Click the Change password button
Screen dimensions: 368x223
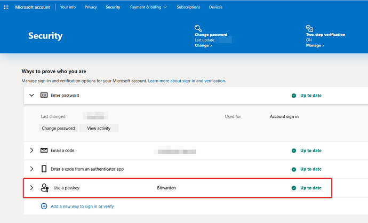(x=58, y=128)
